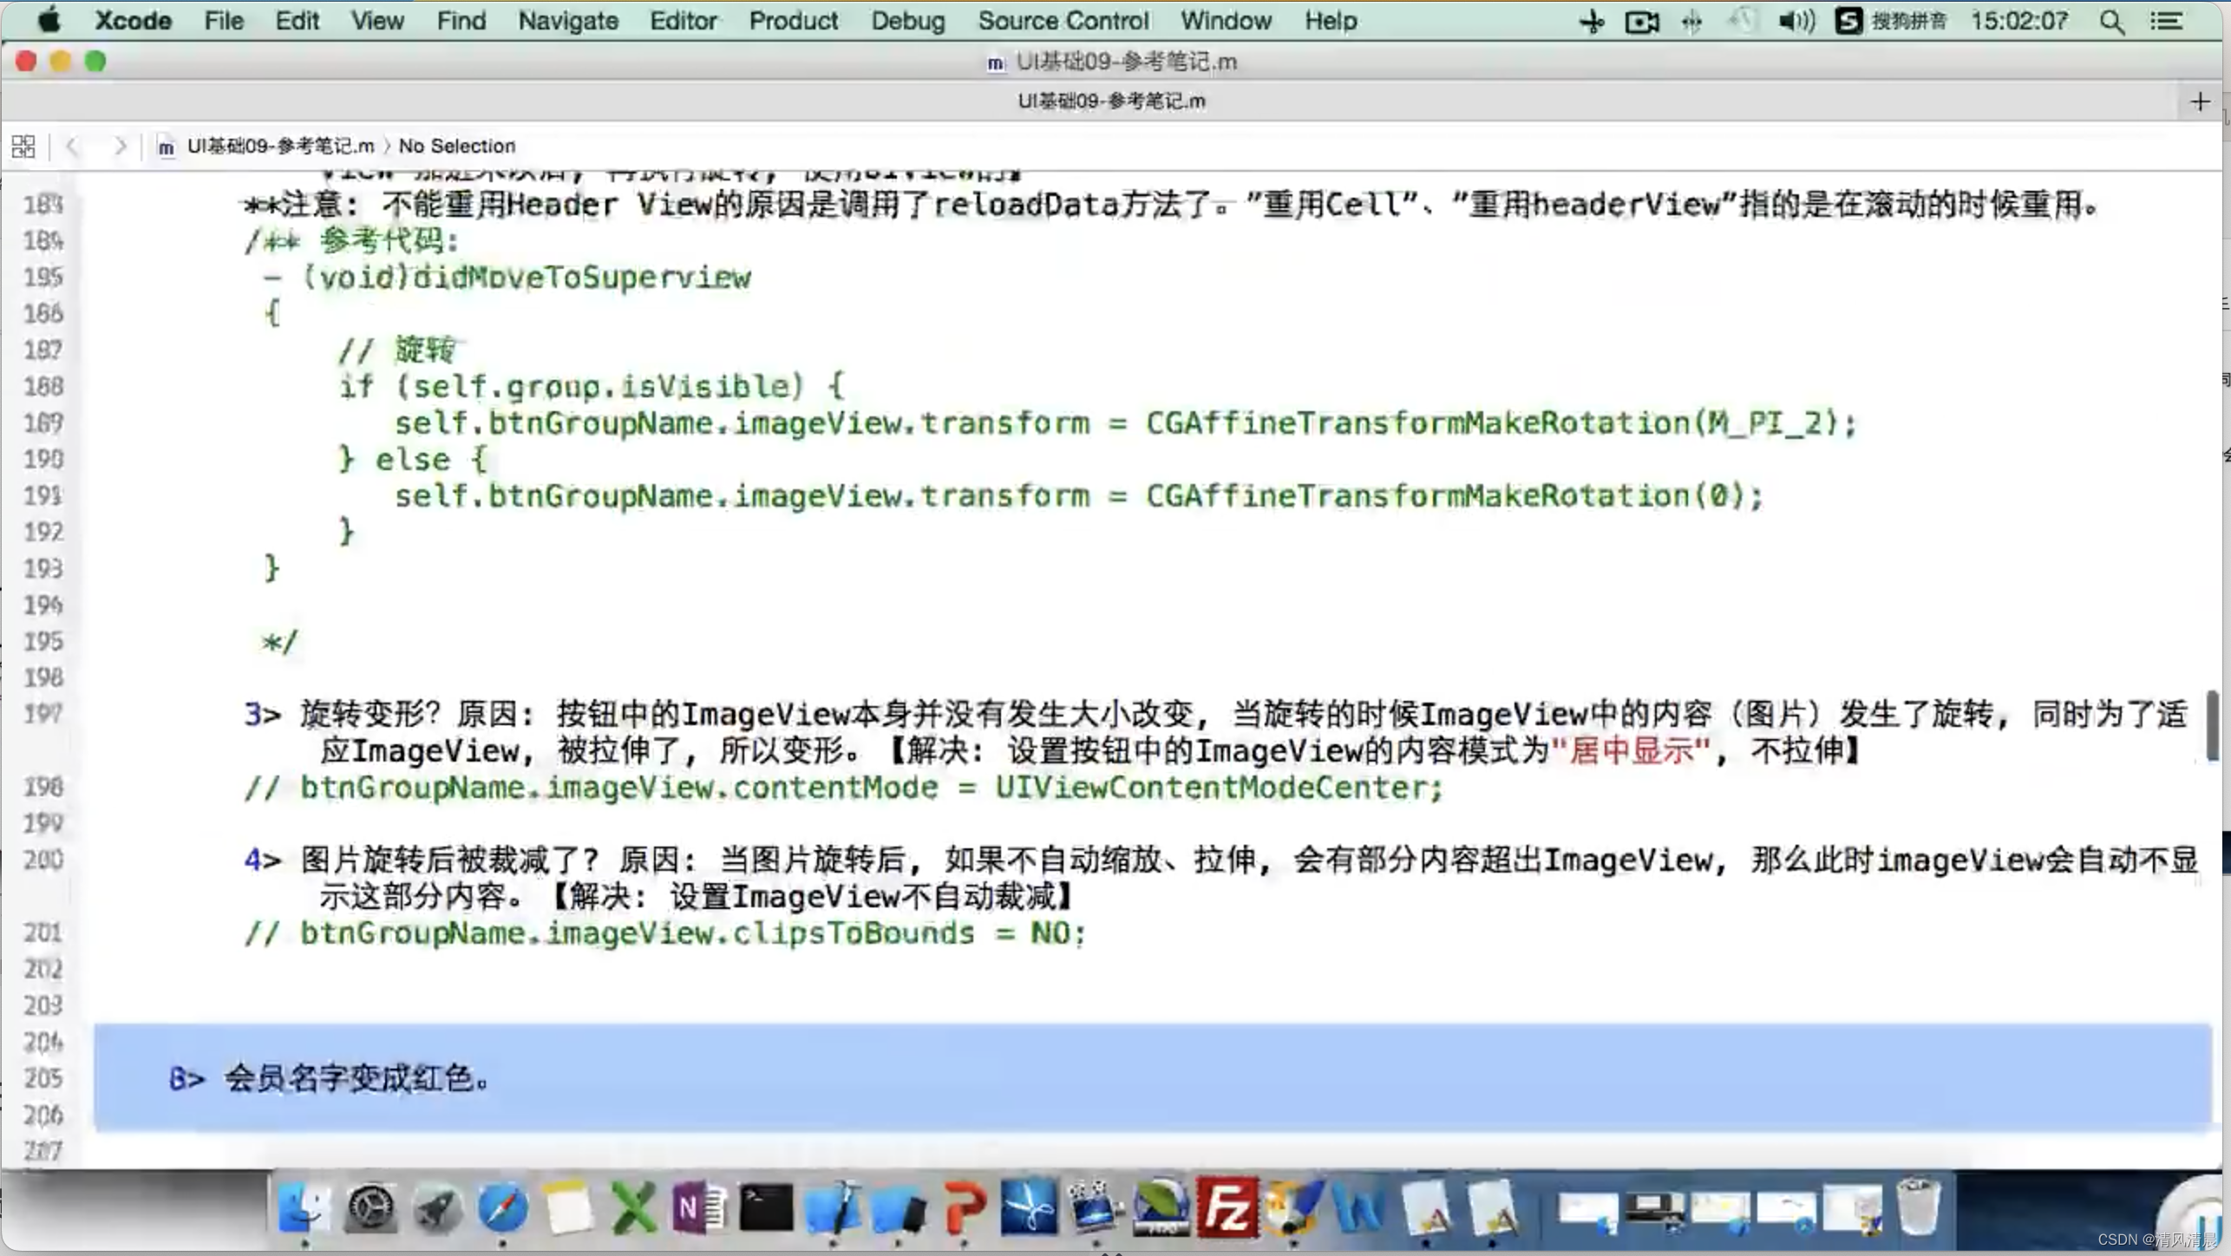Open PowerPoint from the Dock

tap(964, 1207)
